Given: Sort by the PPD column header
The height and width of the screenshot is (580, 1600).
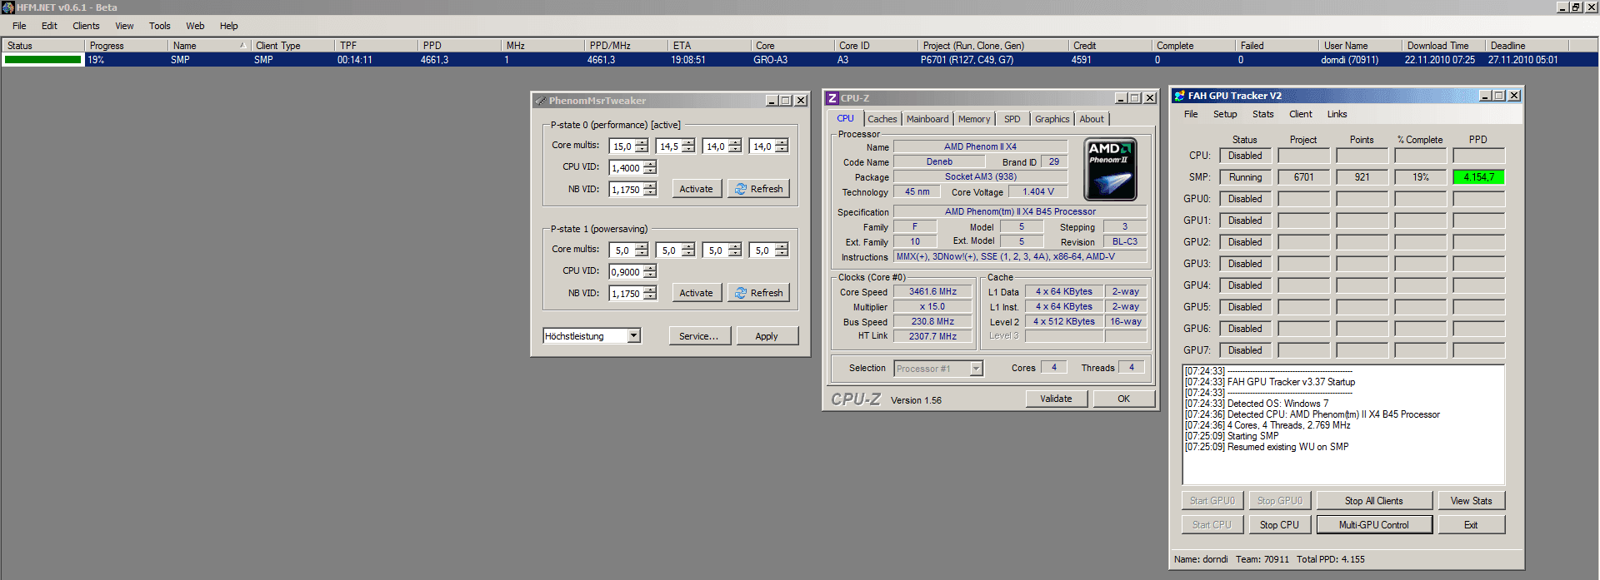Looking at the screenshot, I should click(458, 46).
